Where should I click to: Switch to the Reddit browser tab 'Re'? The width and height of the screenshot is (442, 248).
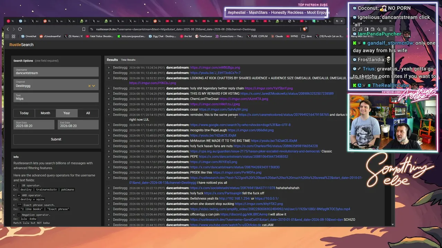[47, 21]
